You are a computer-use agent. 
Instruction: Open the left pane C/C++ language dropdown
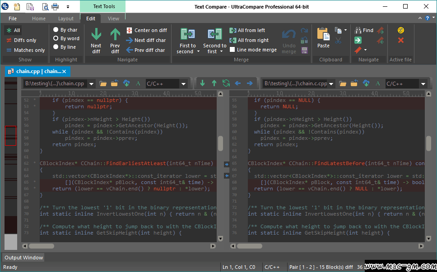click(x=183, y=84)
